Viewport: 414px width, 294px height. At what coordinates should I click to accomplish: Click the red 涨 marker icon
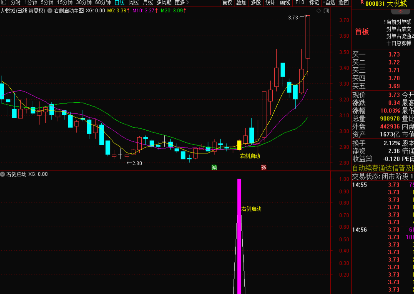pyautogui.click(x=264, y=167)
